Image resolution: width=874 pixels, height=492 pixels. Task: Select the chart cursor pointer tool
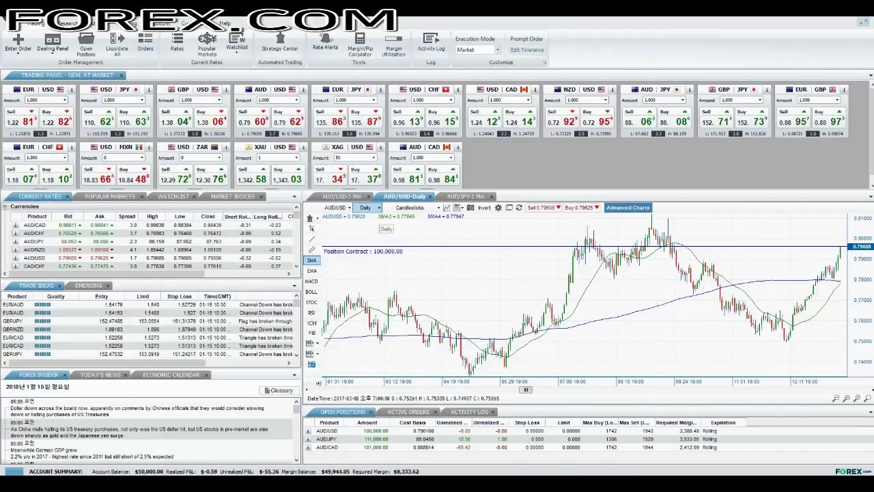[312, 229]
